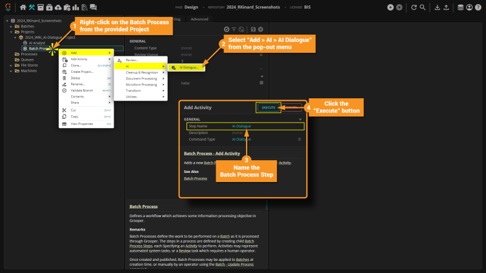Click the save icon in property toolbar
Image resolution: width=486 pixels, height=273 pixels.
click(x=253, y=29)
